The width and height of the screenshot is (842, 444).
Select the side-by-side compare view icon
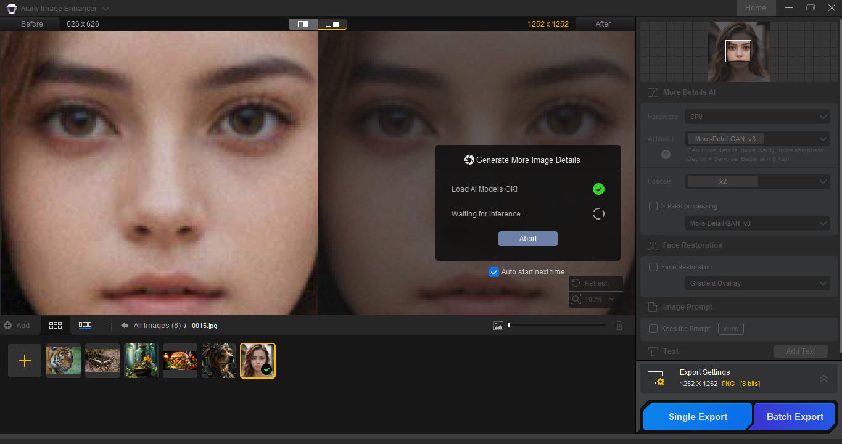click(332, 23)
